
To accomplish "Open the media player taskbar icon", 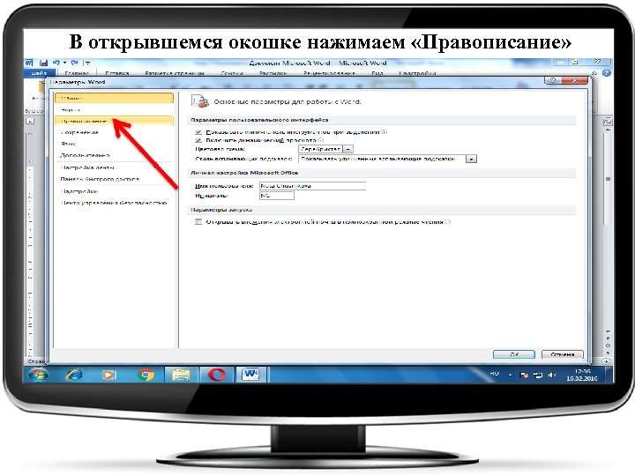I will 108,376.
